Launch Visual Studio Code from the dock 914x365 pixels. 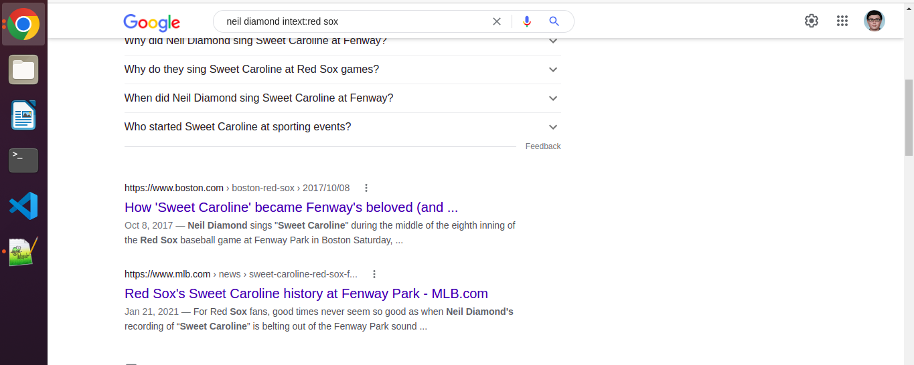click(x=23, y=206)
